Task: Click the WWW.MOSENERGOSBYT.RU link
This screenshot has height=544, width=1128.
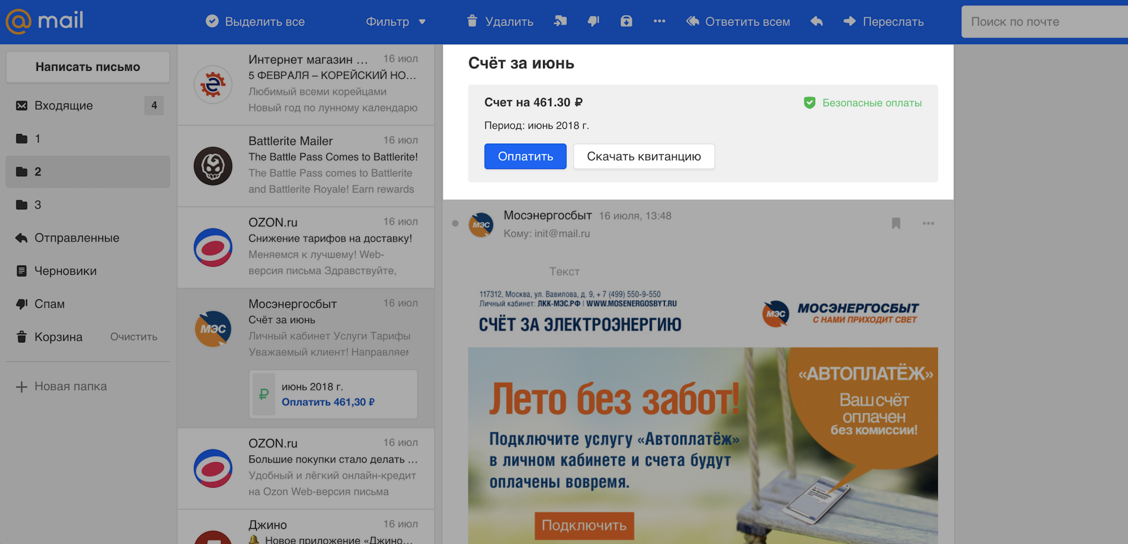Action: pyautogui.click(x=631, y=303)
